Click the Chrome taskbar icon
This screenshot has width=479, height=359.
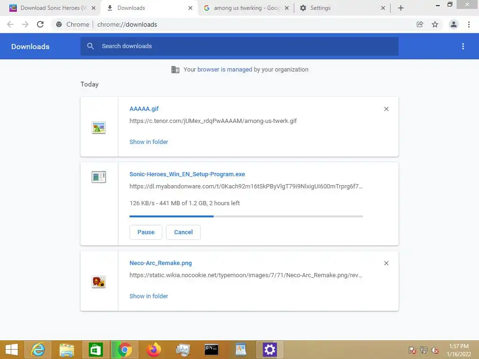pos(124,350)
